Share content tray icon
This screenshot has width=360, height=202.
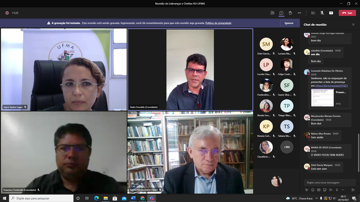tap(331, 13)
